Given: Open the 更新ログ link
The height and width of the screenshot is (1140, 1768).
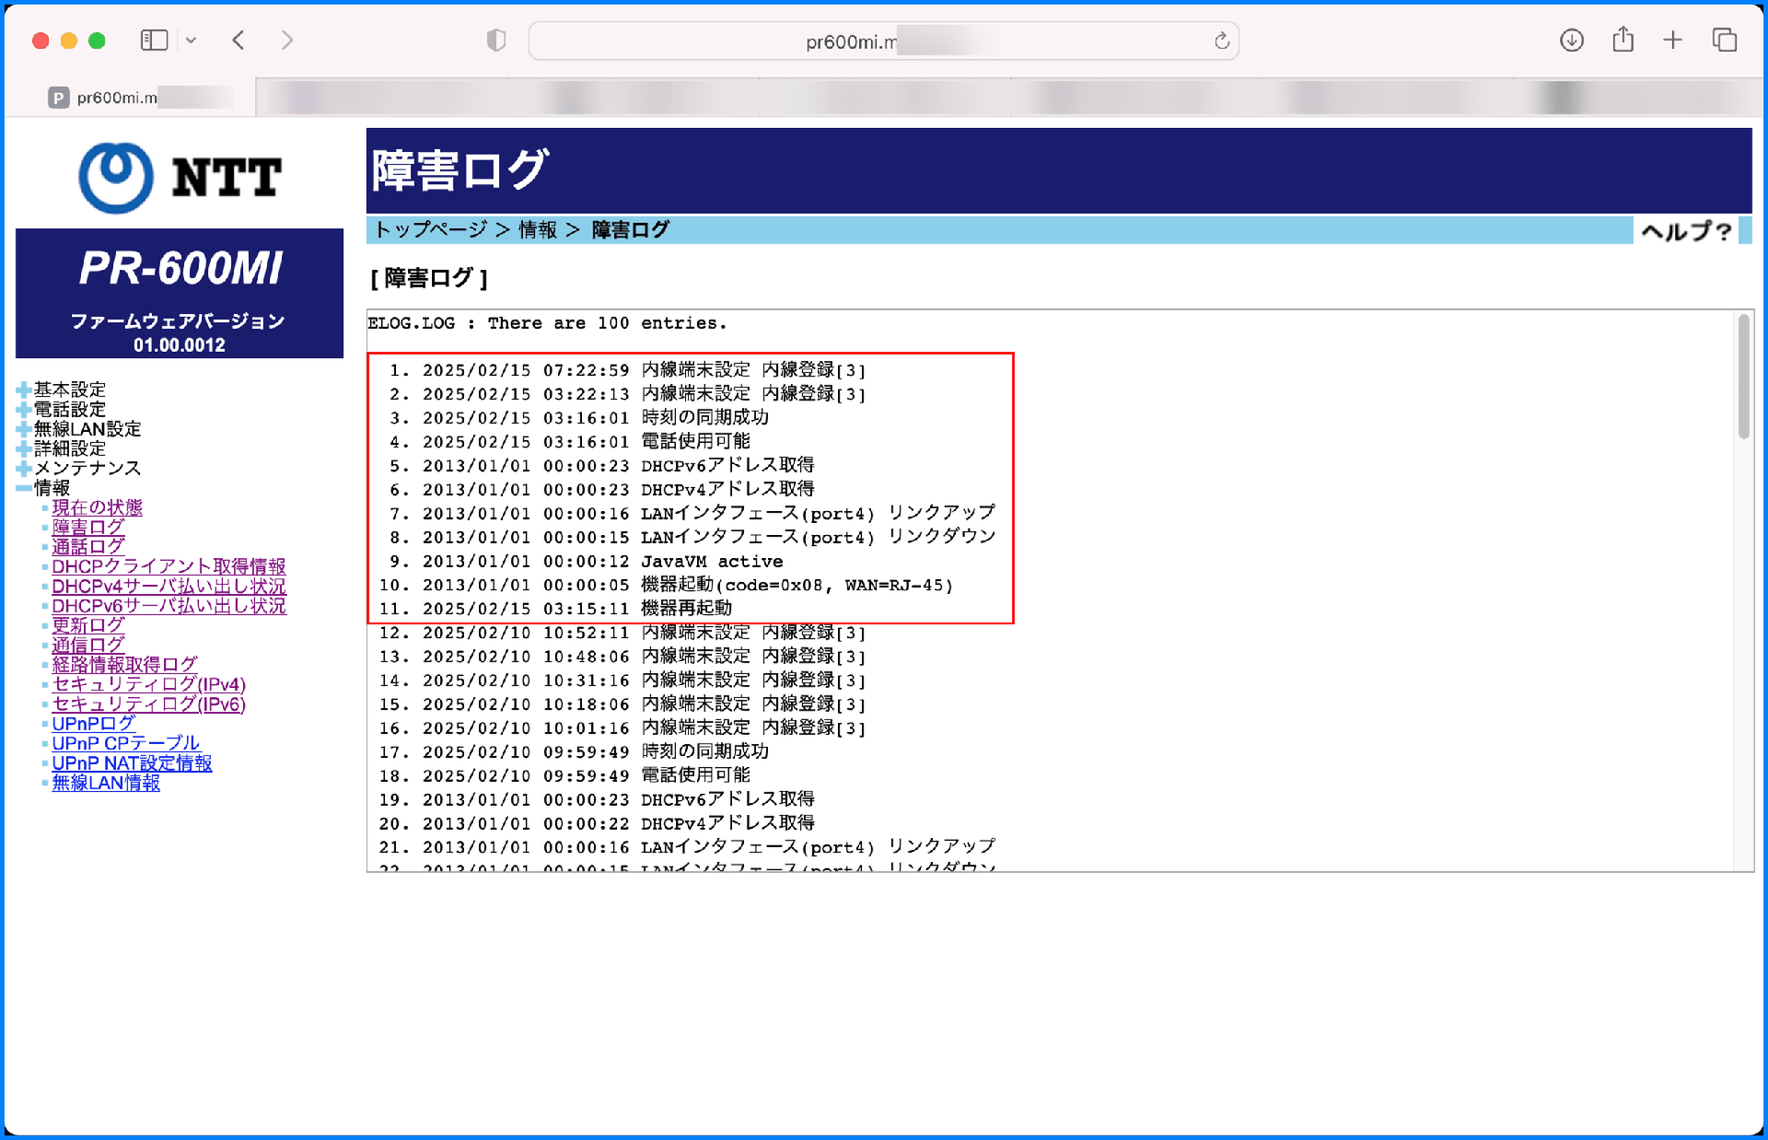Looking at the screenshot, I should coord(88,625).
